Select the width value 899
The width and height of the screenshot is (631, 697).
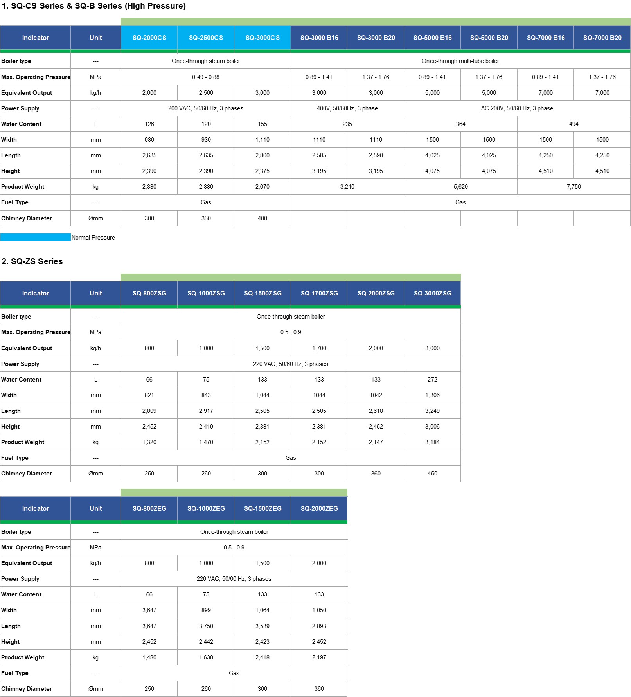click(x=206, y=610)
